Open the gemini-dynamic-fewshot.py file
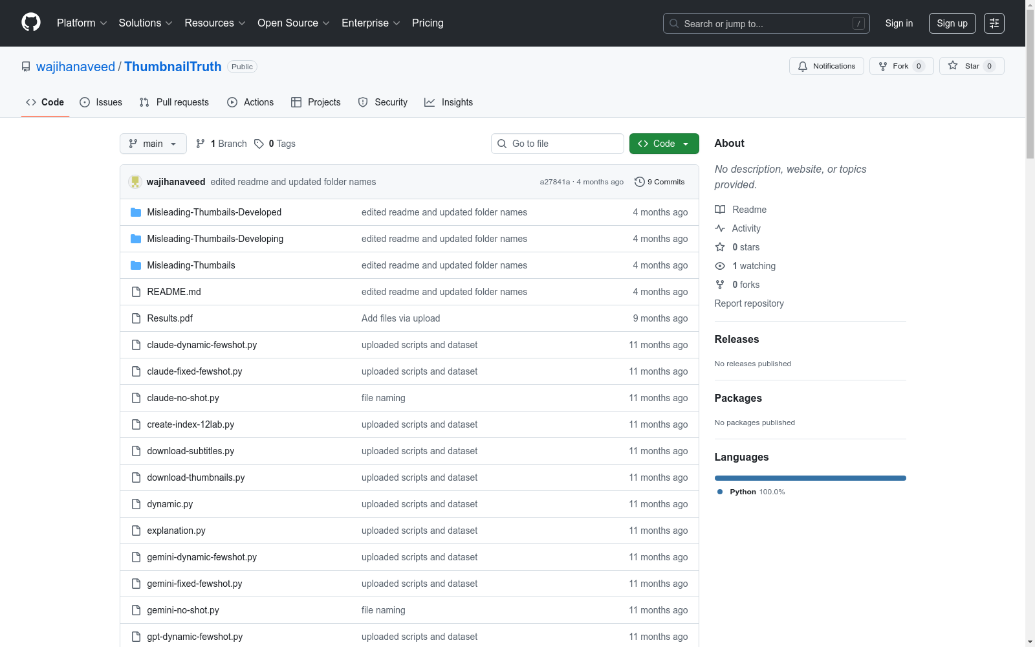 pos(202,557)
